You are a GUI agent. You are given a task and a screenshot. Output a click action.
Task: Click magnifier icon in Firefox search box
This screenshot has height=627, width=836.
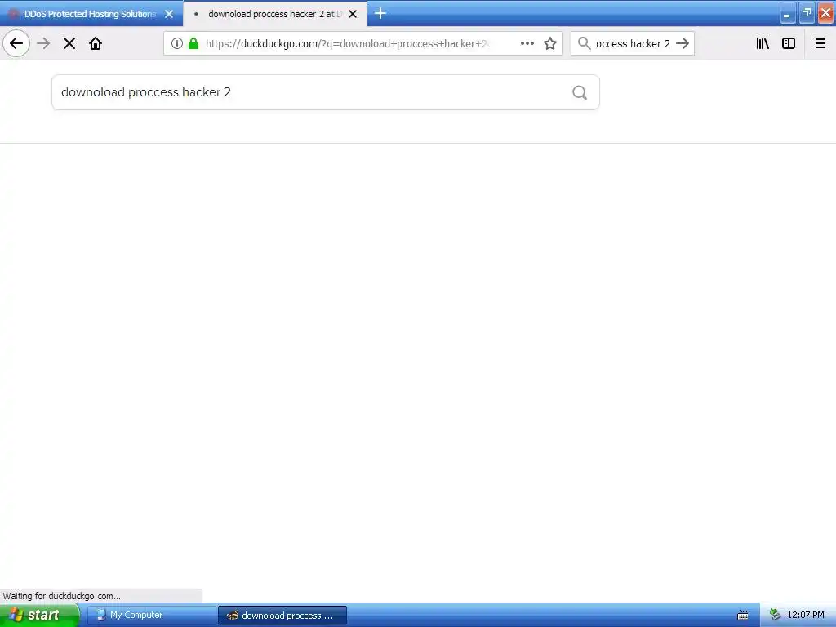coord(585,43)
